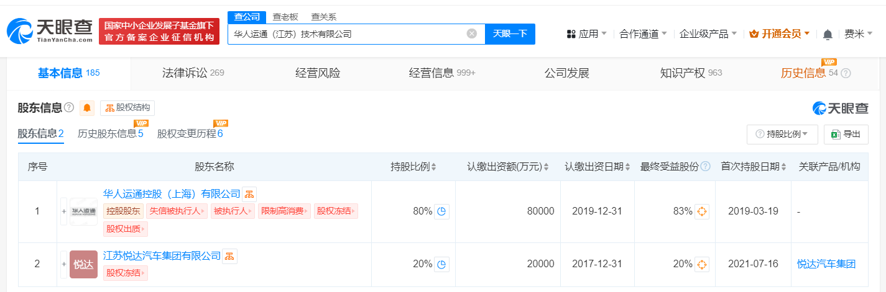The image size is (886, 292).
Task: Click the 股权出质 tag
Action: pyautogui.click(x=126, y=229)
